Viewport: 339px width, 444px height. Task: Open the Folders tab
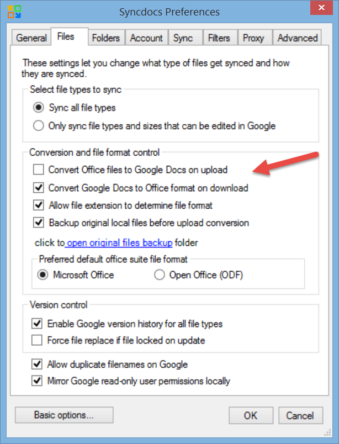pyautogui.click(x=106, y=38)
